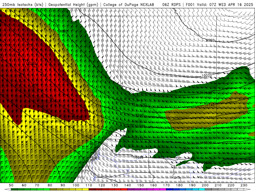Click the color scale label 230
255x191 pixels.
pyautogui.click(x=244, y=185)
